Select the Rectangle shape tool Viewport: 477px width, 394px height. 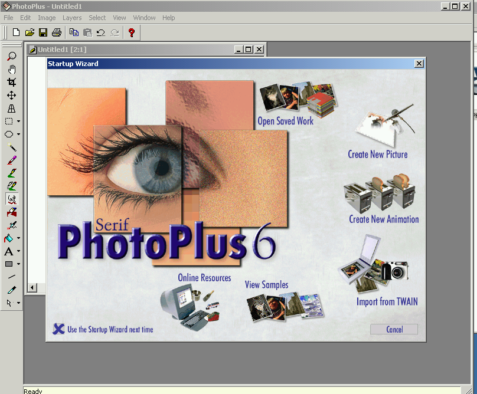point(9,264)
